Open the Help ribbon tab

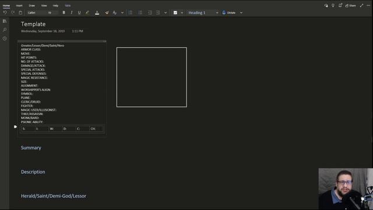coord(55,5)
